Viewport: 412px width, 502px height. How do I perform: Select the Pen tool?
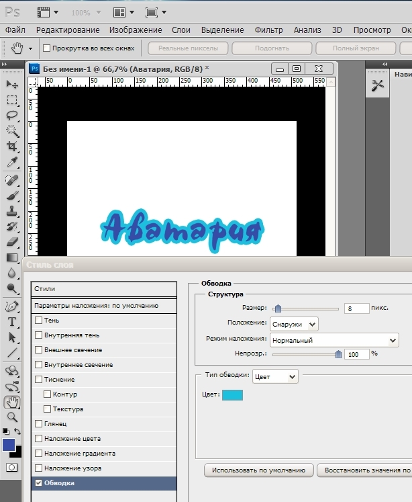tap(12, 306)
